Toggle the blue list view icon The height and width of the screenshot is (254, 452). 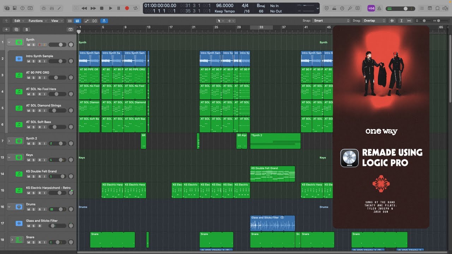click(77, 21)
